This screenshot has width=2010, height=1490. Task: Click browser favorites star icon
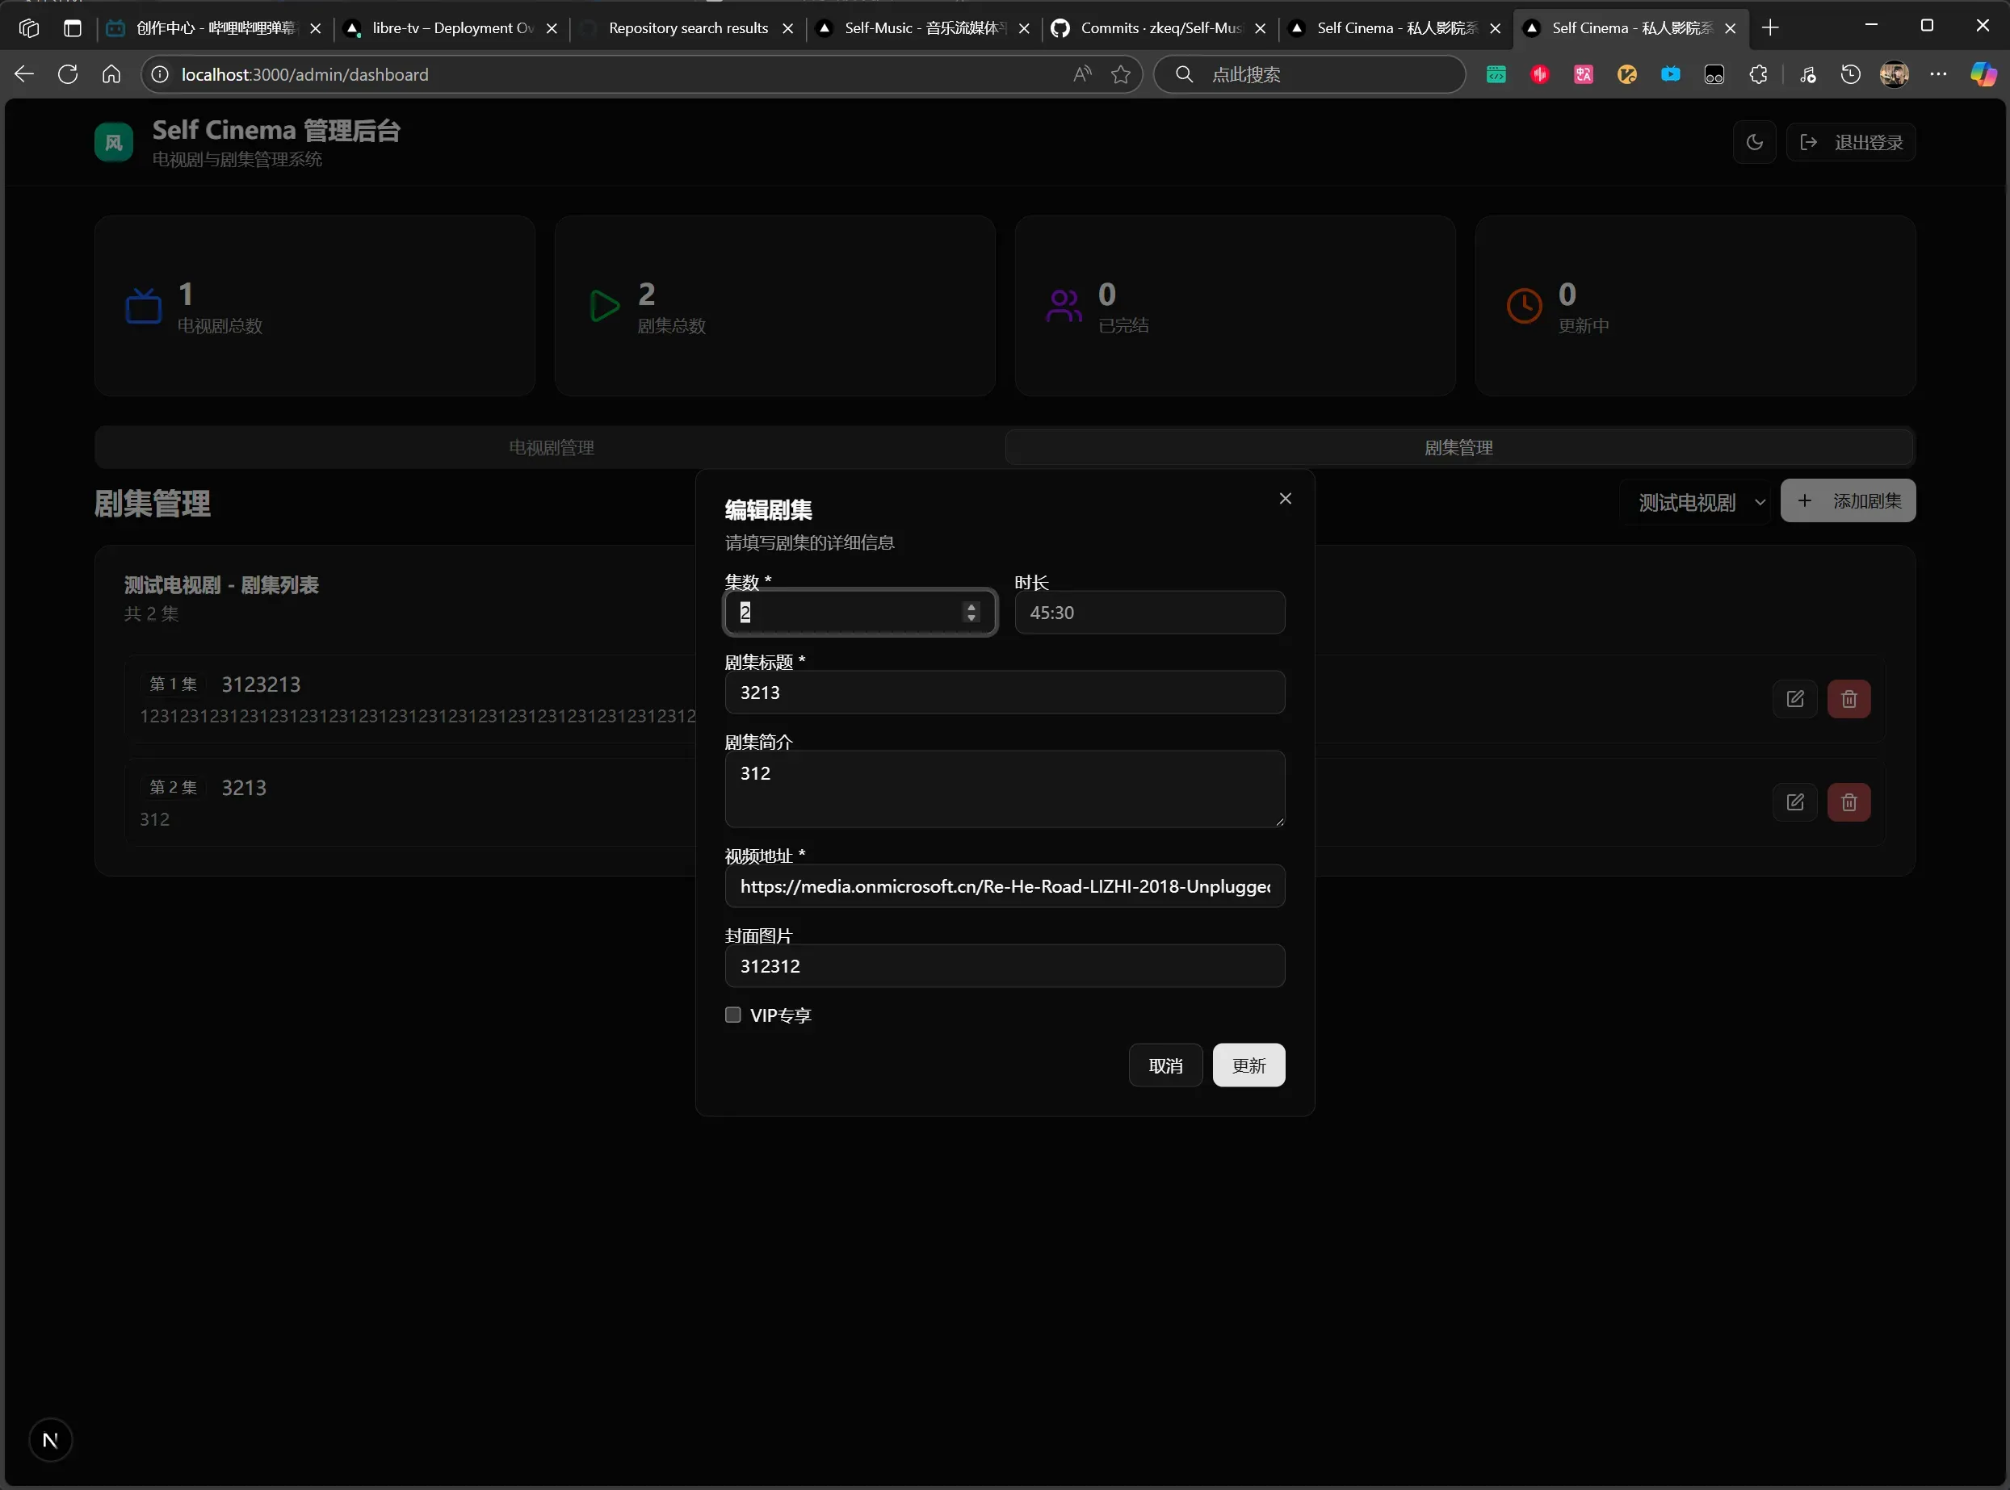coord(1120,75)
